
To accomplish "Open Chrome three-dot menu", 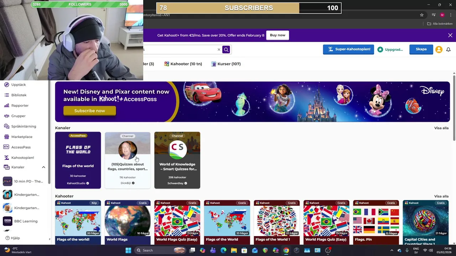I will pos(450,15).
